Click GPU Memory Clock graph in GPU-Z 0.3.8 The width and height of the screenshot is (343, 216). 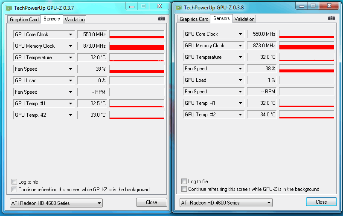[x=307, y=46]
